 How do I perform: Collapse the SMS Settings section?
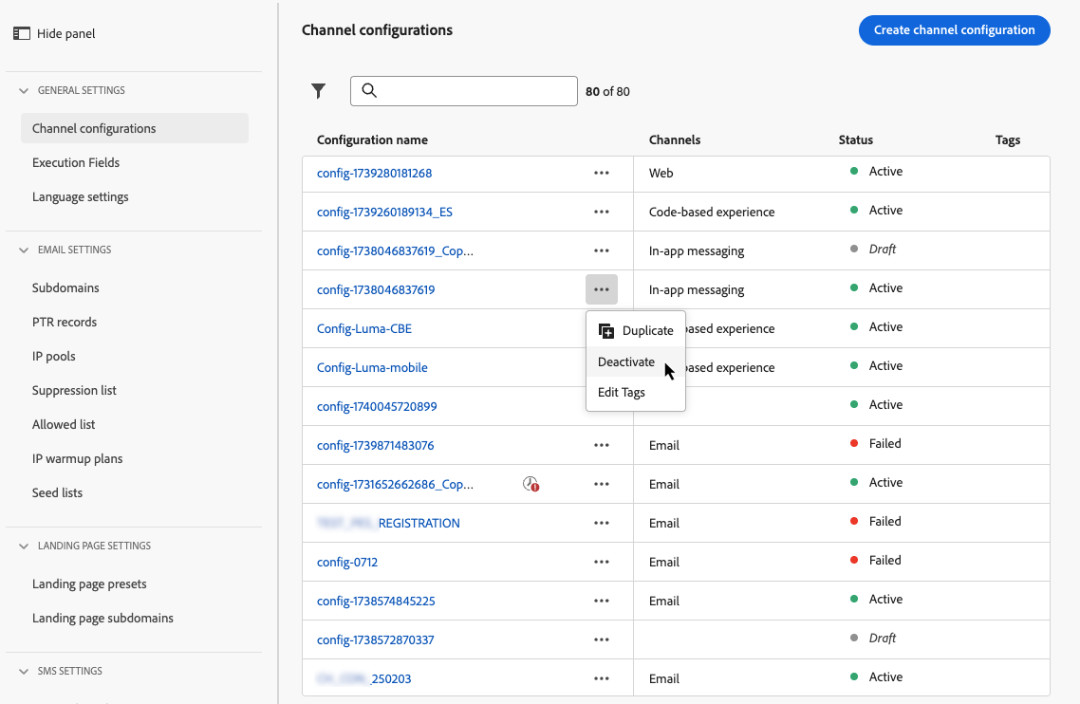(24, 672)
